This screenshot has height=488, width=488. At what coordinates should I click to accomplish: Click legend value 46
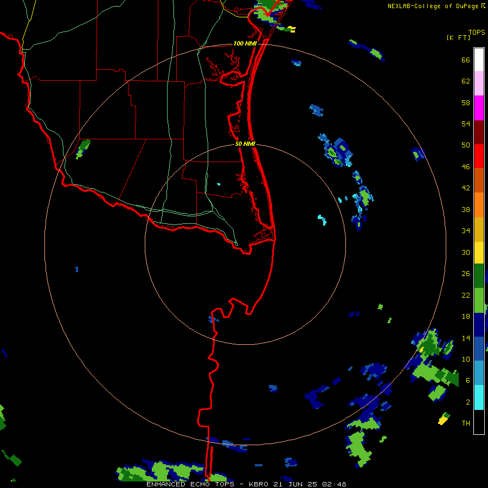[466, 167]
